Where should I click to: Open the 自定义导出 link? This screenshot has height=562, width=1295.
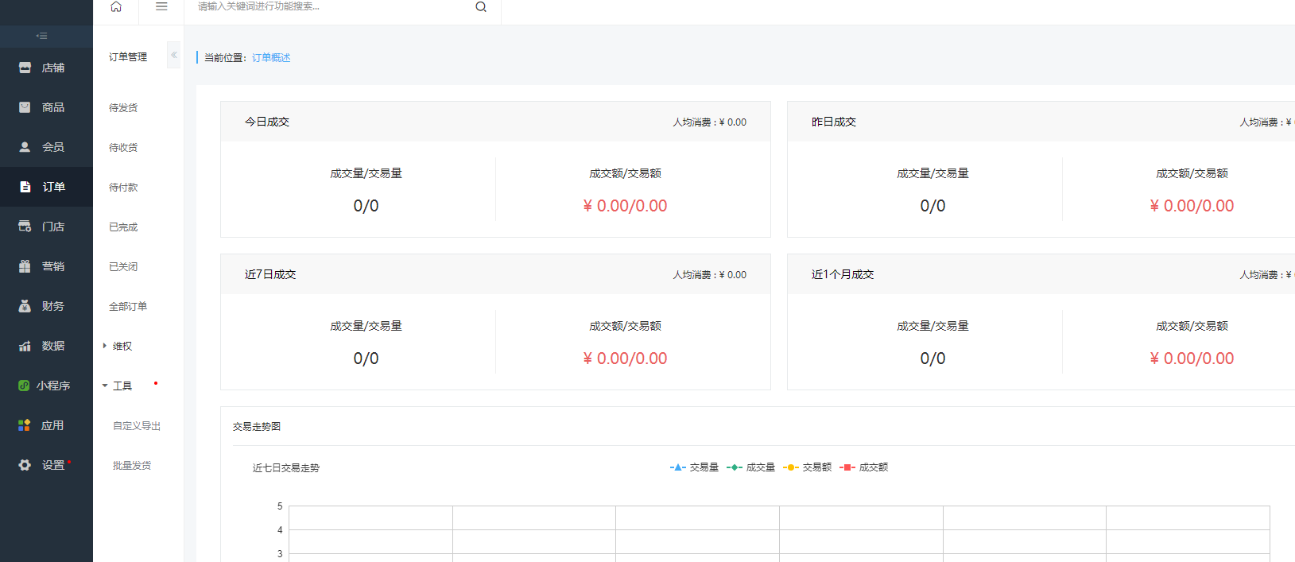pos(137,426)
